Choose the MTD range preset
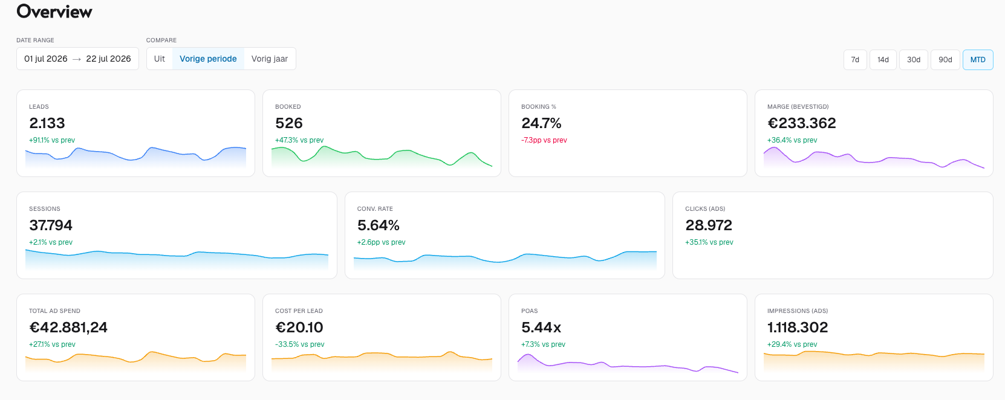The width and height of the screenshot is (1005, 400). tap(978, 60)
